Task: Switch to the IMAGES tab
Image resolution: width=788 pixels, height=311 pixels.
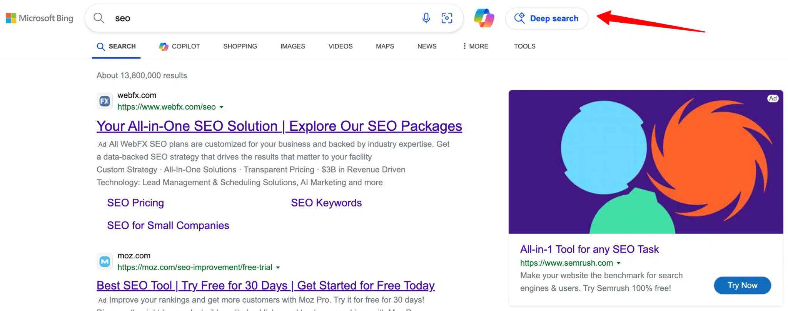Action: (292, 46)
